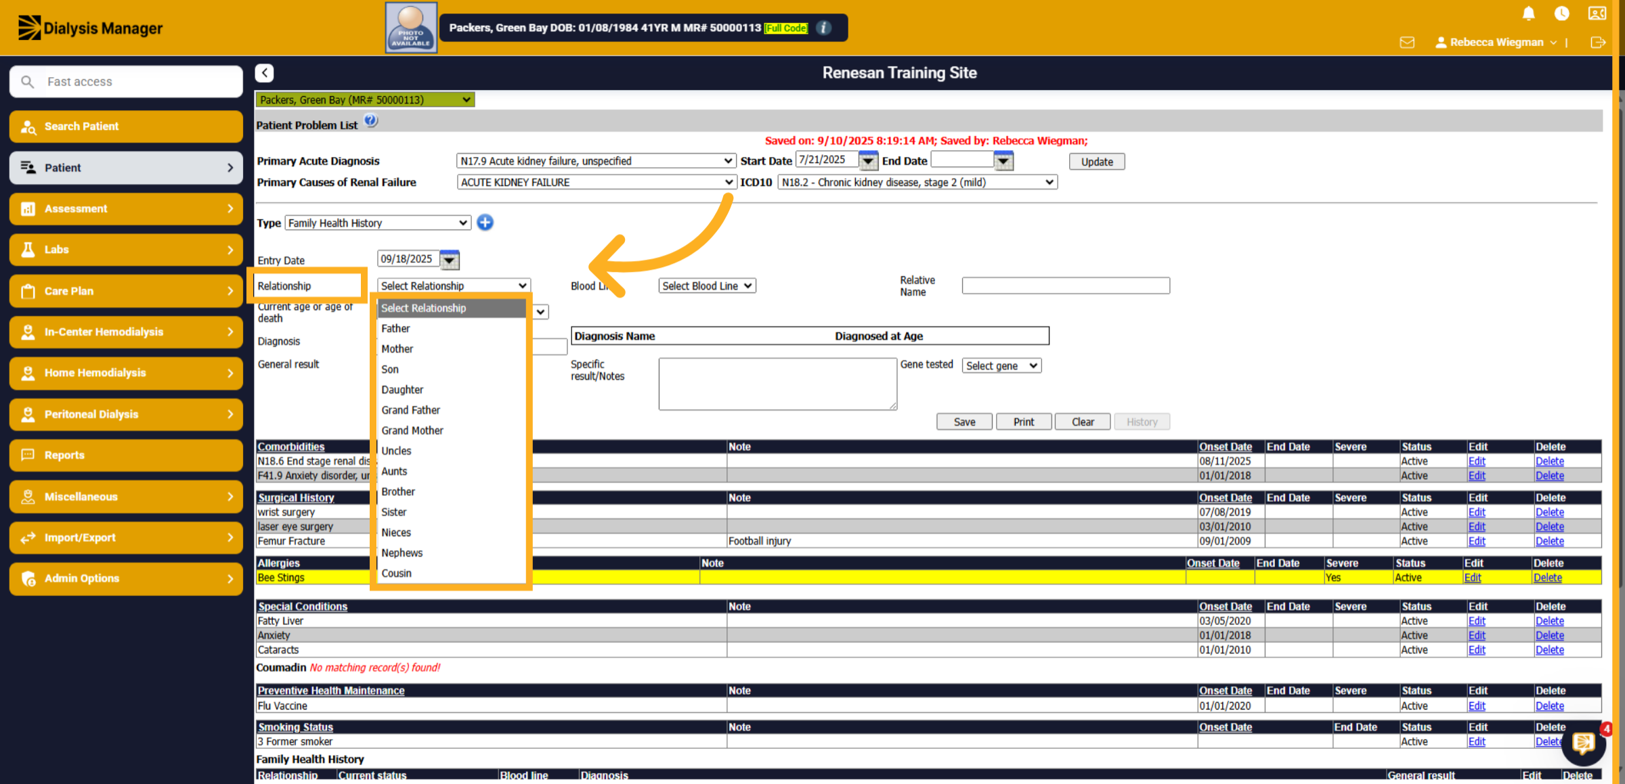Click the search magnifier in Fast access
This screenshot has height=784, width=1625.
pyautogui.click(x=27, y=81)
